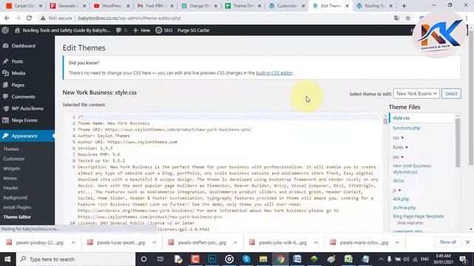The height and width of the screenshot is (266, 474).
Task: Go to Theme Editor submenu
Action: [x=17, y=216]
